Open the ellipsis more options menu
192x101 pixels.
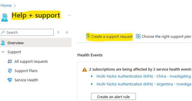coord(69,15)
